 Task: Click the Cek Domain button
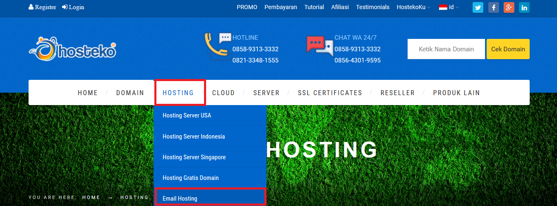[x=508, y=49]
